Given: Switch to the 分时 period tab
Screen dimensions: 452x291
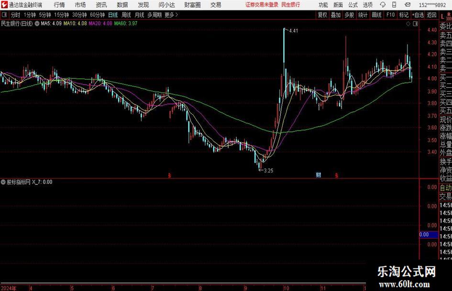Looking at the screenshot, I should coord(15,15).
